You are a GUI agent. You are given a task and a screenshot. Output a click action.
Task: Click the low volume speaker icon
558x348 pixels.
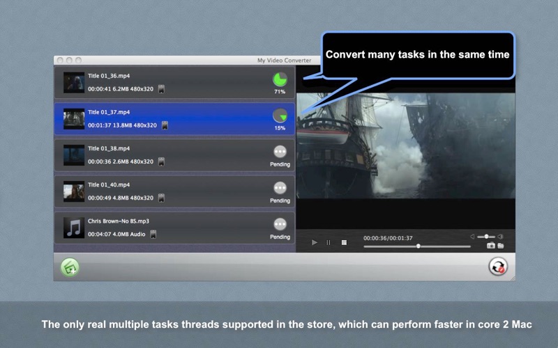click(x=472, y=237)
